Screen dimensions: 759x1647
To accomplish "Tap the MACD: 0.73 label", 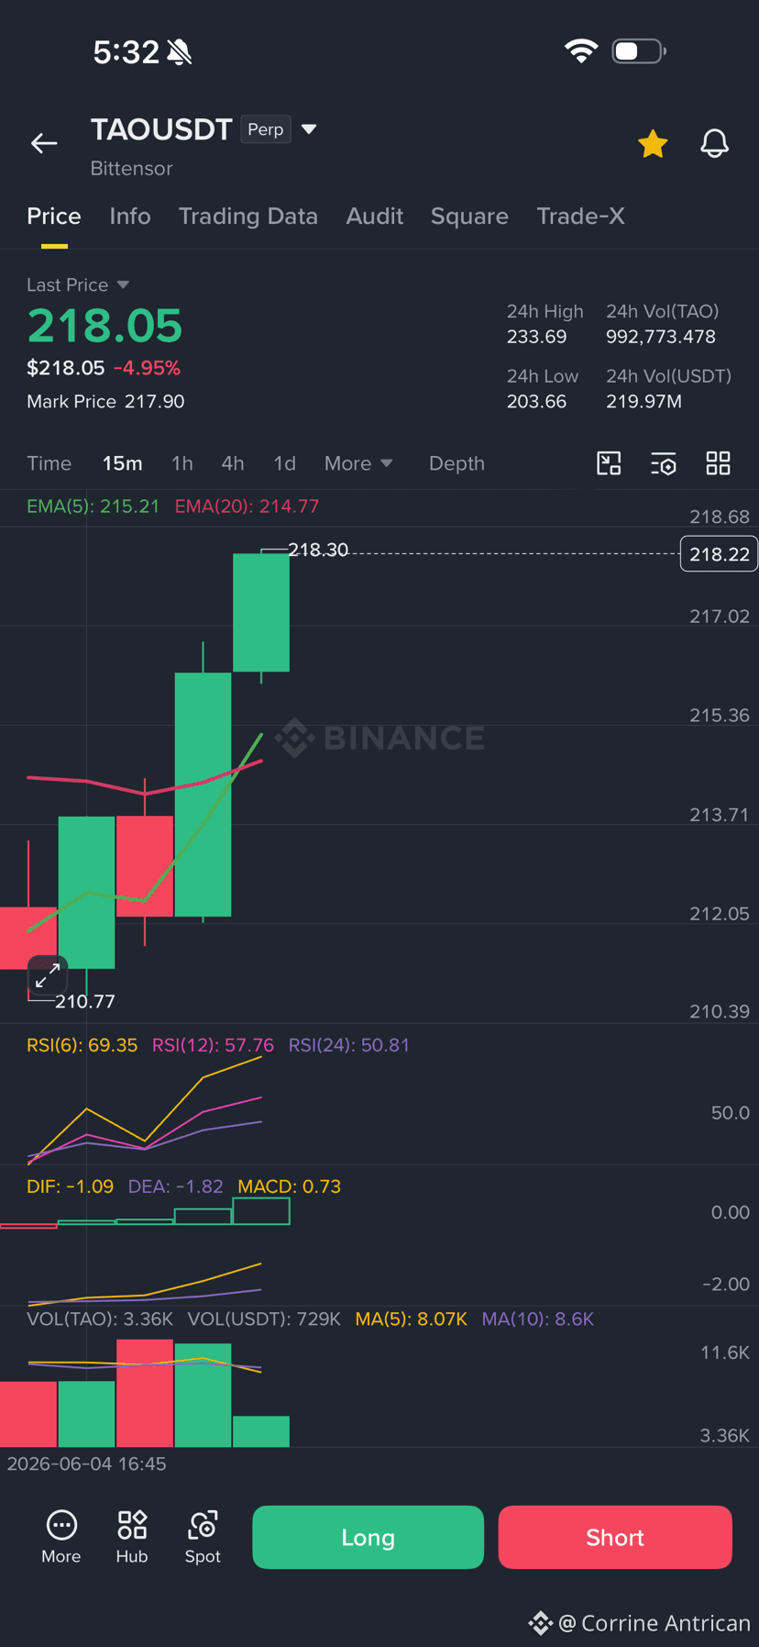I will coord(290,1186).
